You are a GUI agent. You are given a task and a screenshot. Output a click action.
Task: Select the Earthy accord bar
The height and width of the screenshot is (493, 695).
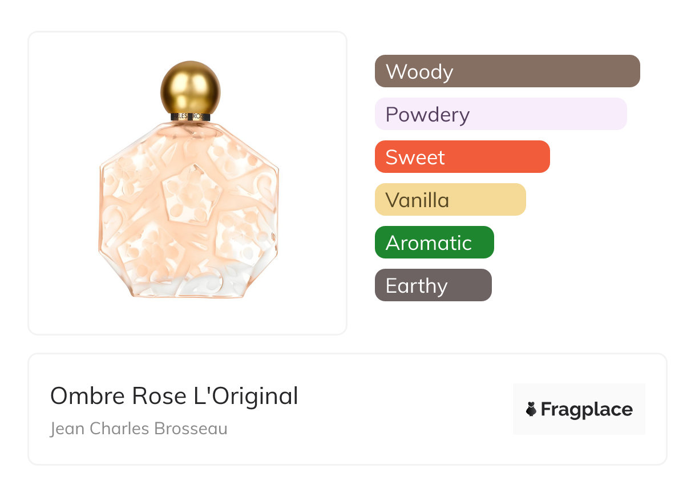(x=433, y=285)
